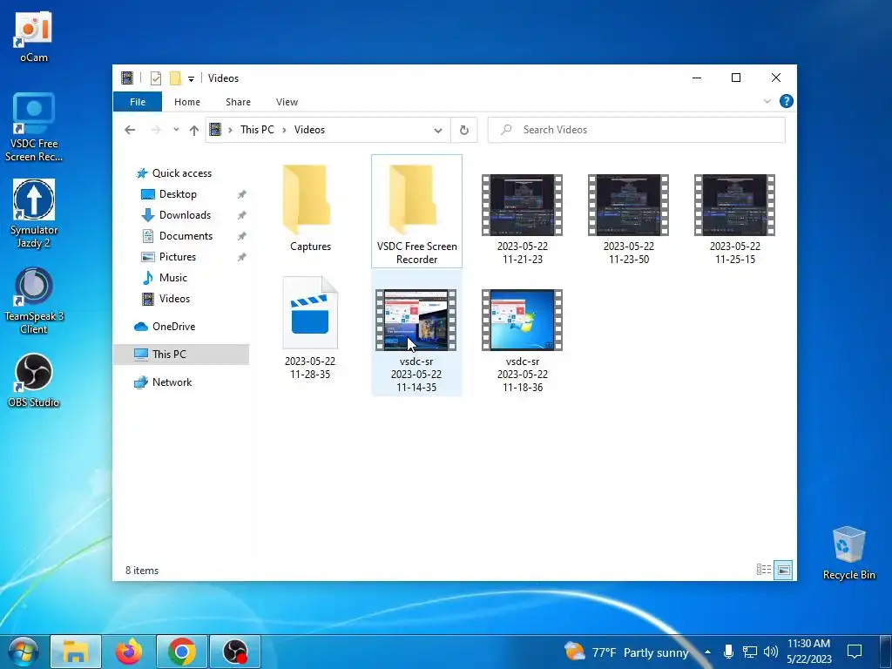Viewport: 892px width, 669px height.
Task: Open the View ribbon tab
Action: (x=287, y=102)
